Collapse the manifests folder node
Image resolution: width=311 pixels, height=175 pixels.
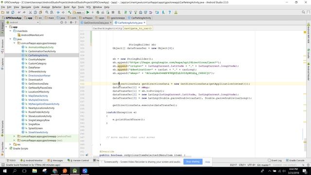pos(10,31)
